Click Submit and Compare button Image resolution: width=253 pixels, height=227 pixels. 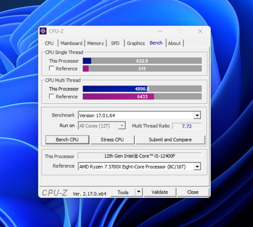170,140
